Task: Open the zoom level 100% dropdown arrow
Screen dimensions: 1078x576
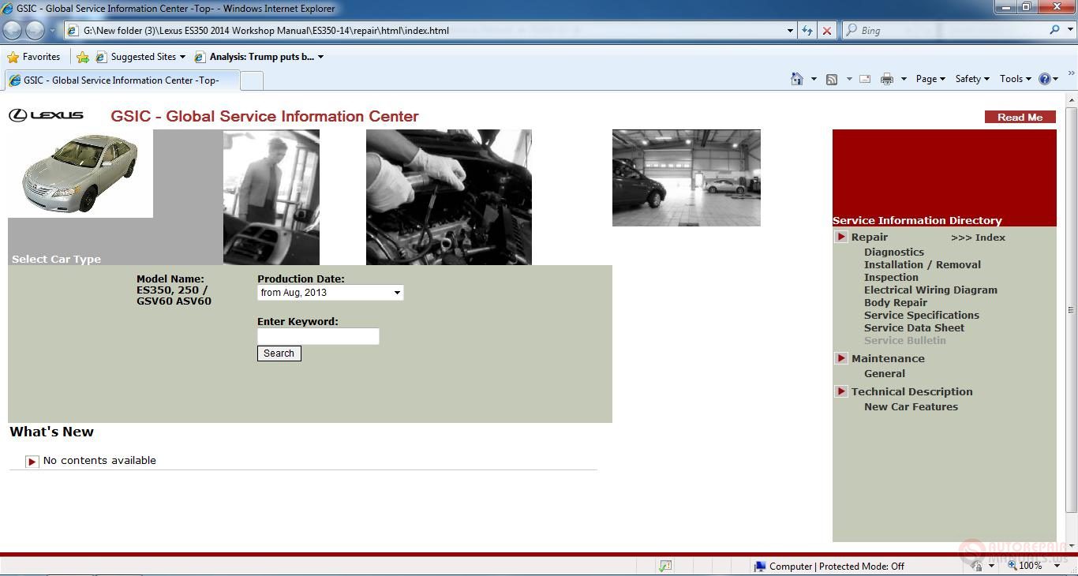Action: coord(1057,566)
